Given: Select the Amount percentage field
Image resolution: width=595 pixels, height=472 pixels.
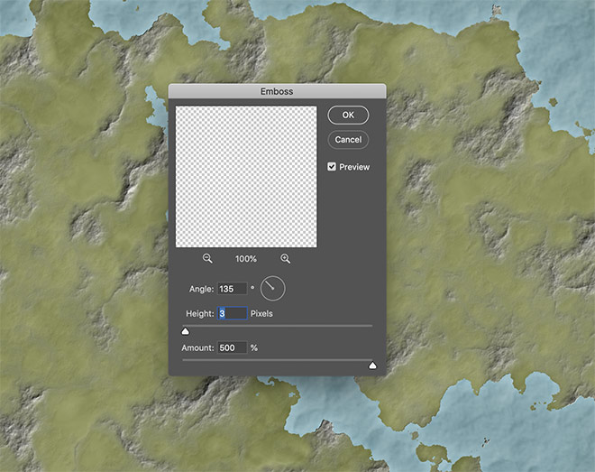Looking at the screenshot, I should tap(232, 347).
